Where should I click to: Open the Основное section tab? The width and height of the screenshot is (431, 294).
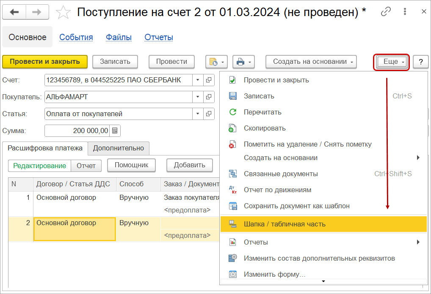[x=27, y=37]
